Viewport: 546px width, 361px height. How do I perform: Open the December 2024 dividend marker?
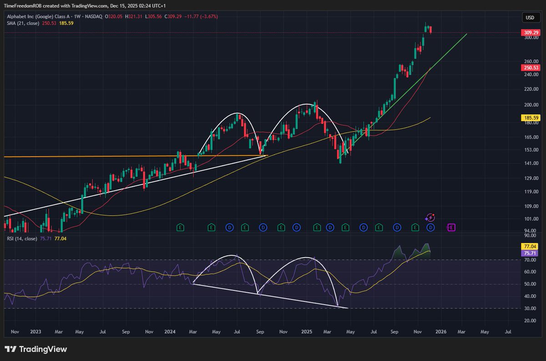click(x=297, y=227)
